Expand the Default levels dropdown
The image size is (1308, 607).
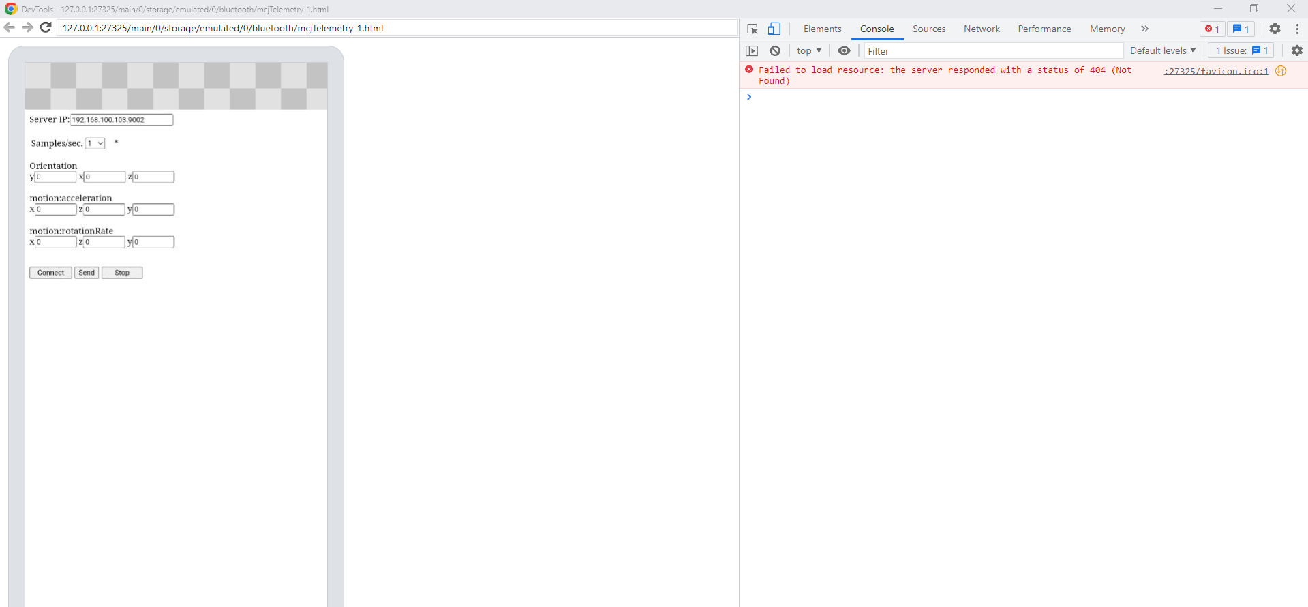pyautogui.click(x=1163, y=50)
